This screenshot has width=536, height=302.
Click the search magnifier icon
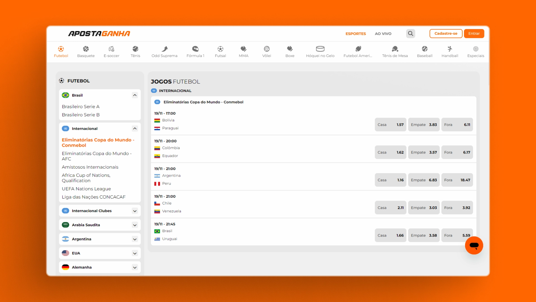(410, 34)
